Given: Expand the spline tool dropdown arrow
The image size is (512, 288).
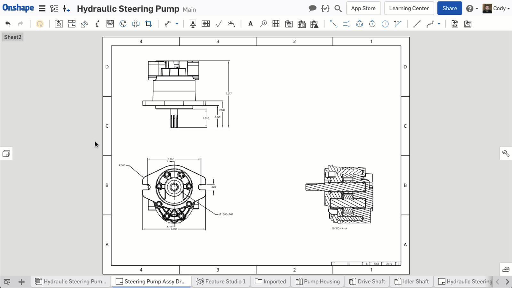Looking at the screenshot, I should pyautogui.click(x=439, y=24).
